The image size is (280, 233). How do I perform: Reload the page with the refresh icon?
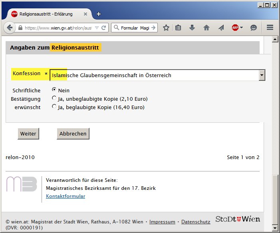coord(104,28)
